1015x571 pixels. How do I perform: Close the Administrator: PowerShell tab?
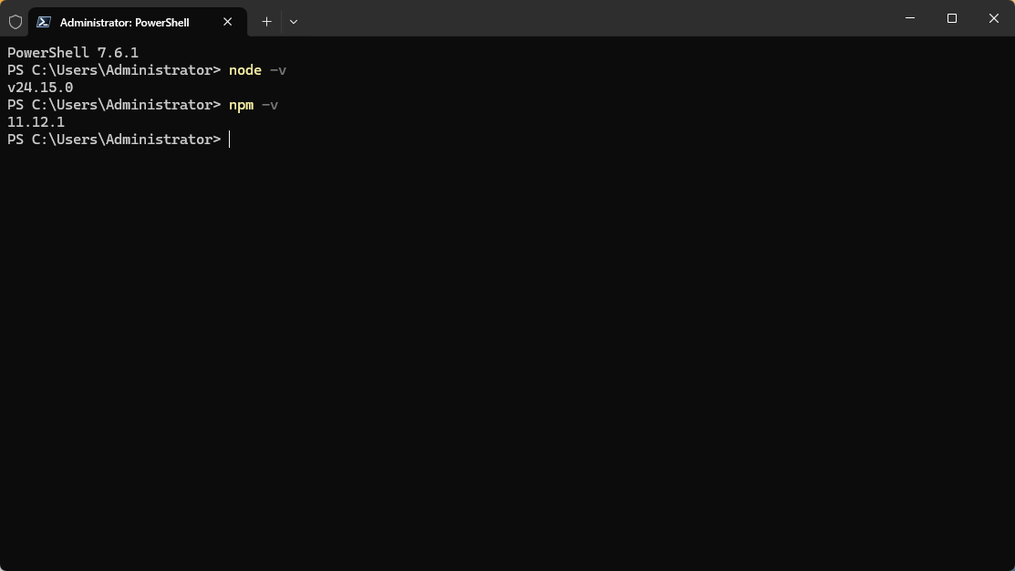pos(227,21)
